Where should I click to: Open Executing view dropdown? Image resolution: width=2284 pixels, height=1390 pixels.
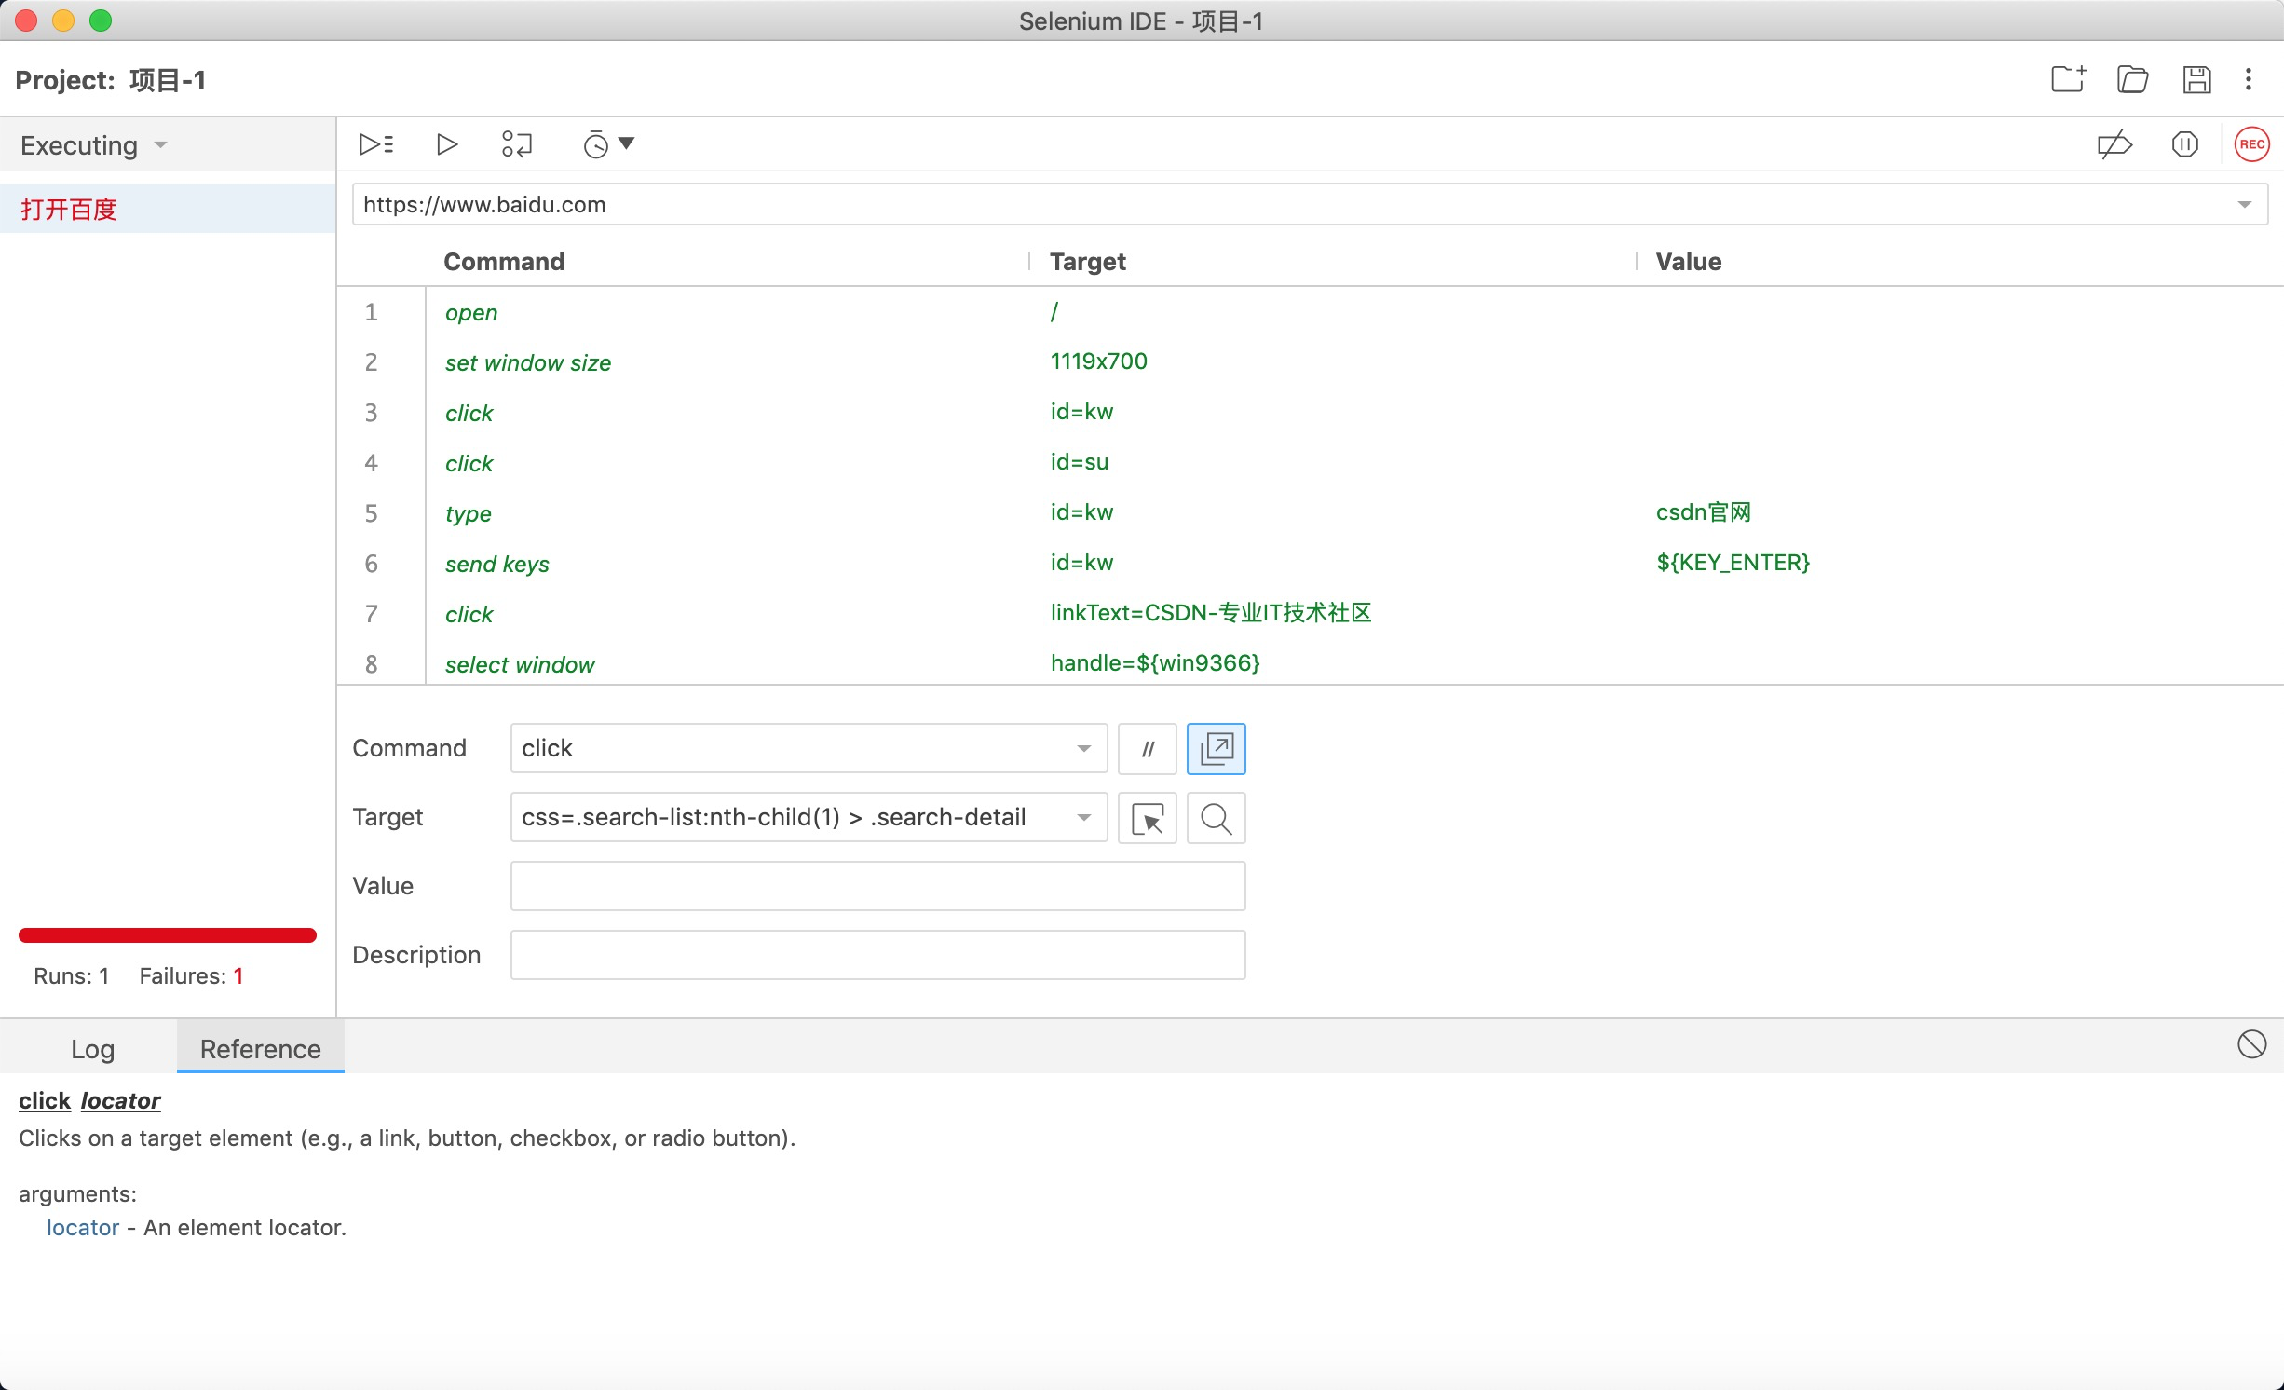[x=94, y=145]
